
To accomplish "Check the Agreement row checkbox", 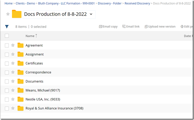I will click(7, 46).
